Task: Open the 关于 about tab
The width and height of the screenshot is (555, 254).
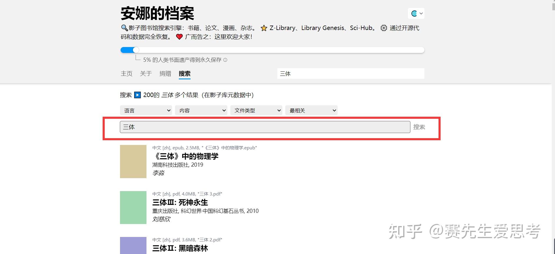Action: [146, 73]
